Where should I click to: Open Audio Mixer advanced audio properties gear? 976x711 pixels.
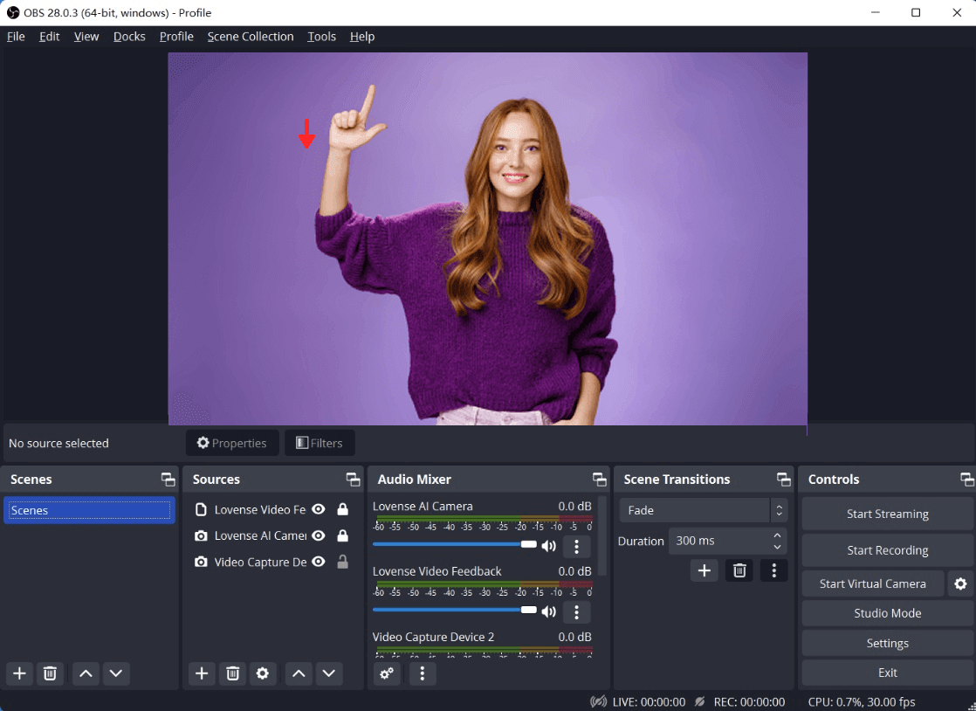click(x=387, y=673)
